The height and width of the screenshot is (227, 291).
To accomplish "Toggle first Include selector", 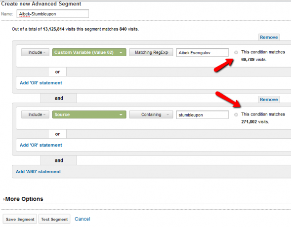I will click(x=35, y=52).
